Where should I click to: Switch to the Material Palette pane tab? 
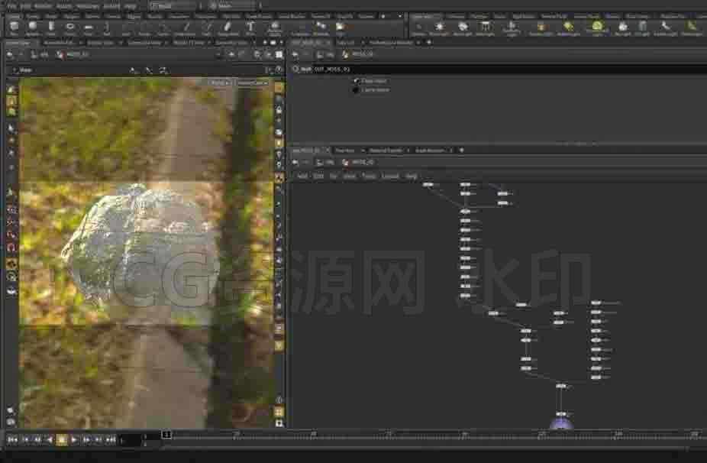click(x=386, y=151)
